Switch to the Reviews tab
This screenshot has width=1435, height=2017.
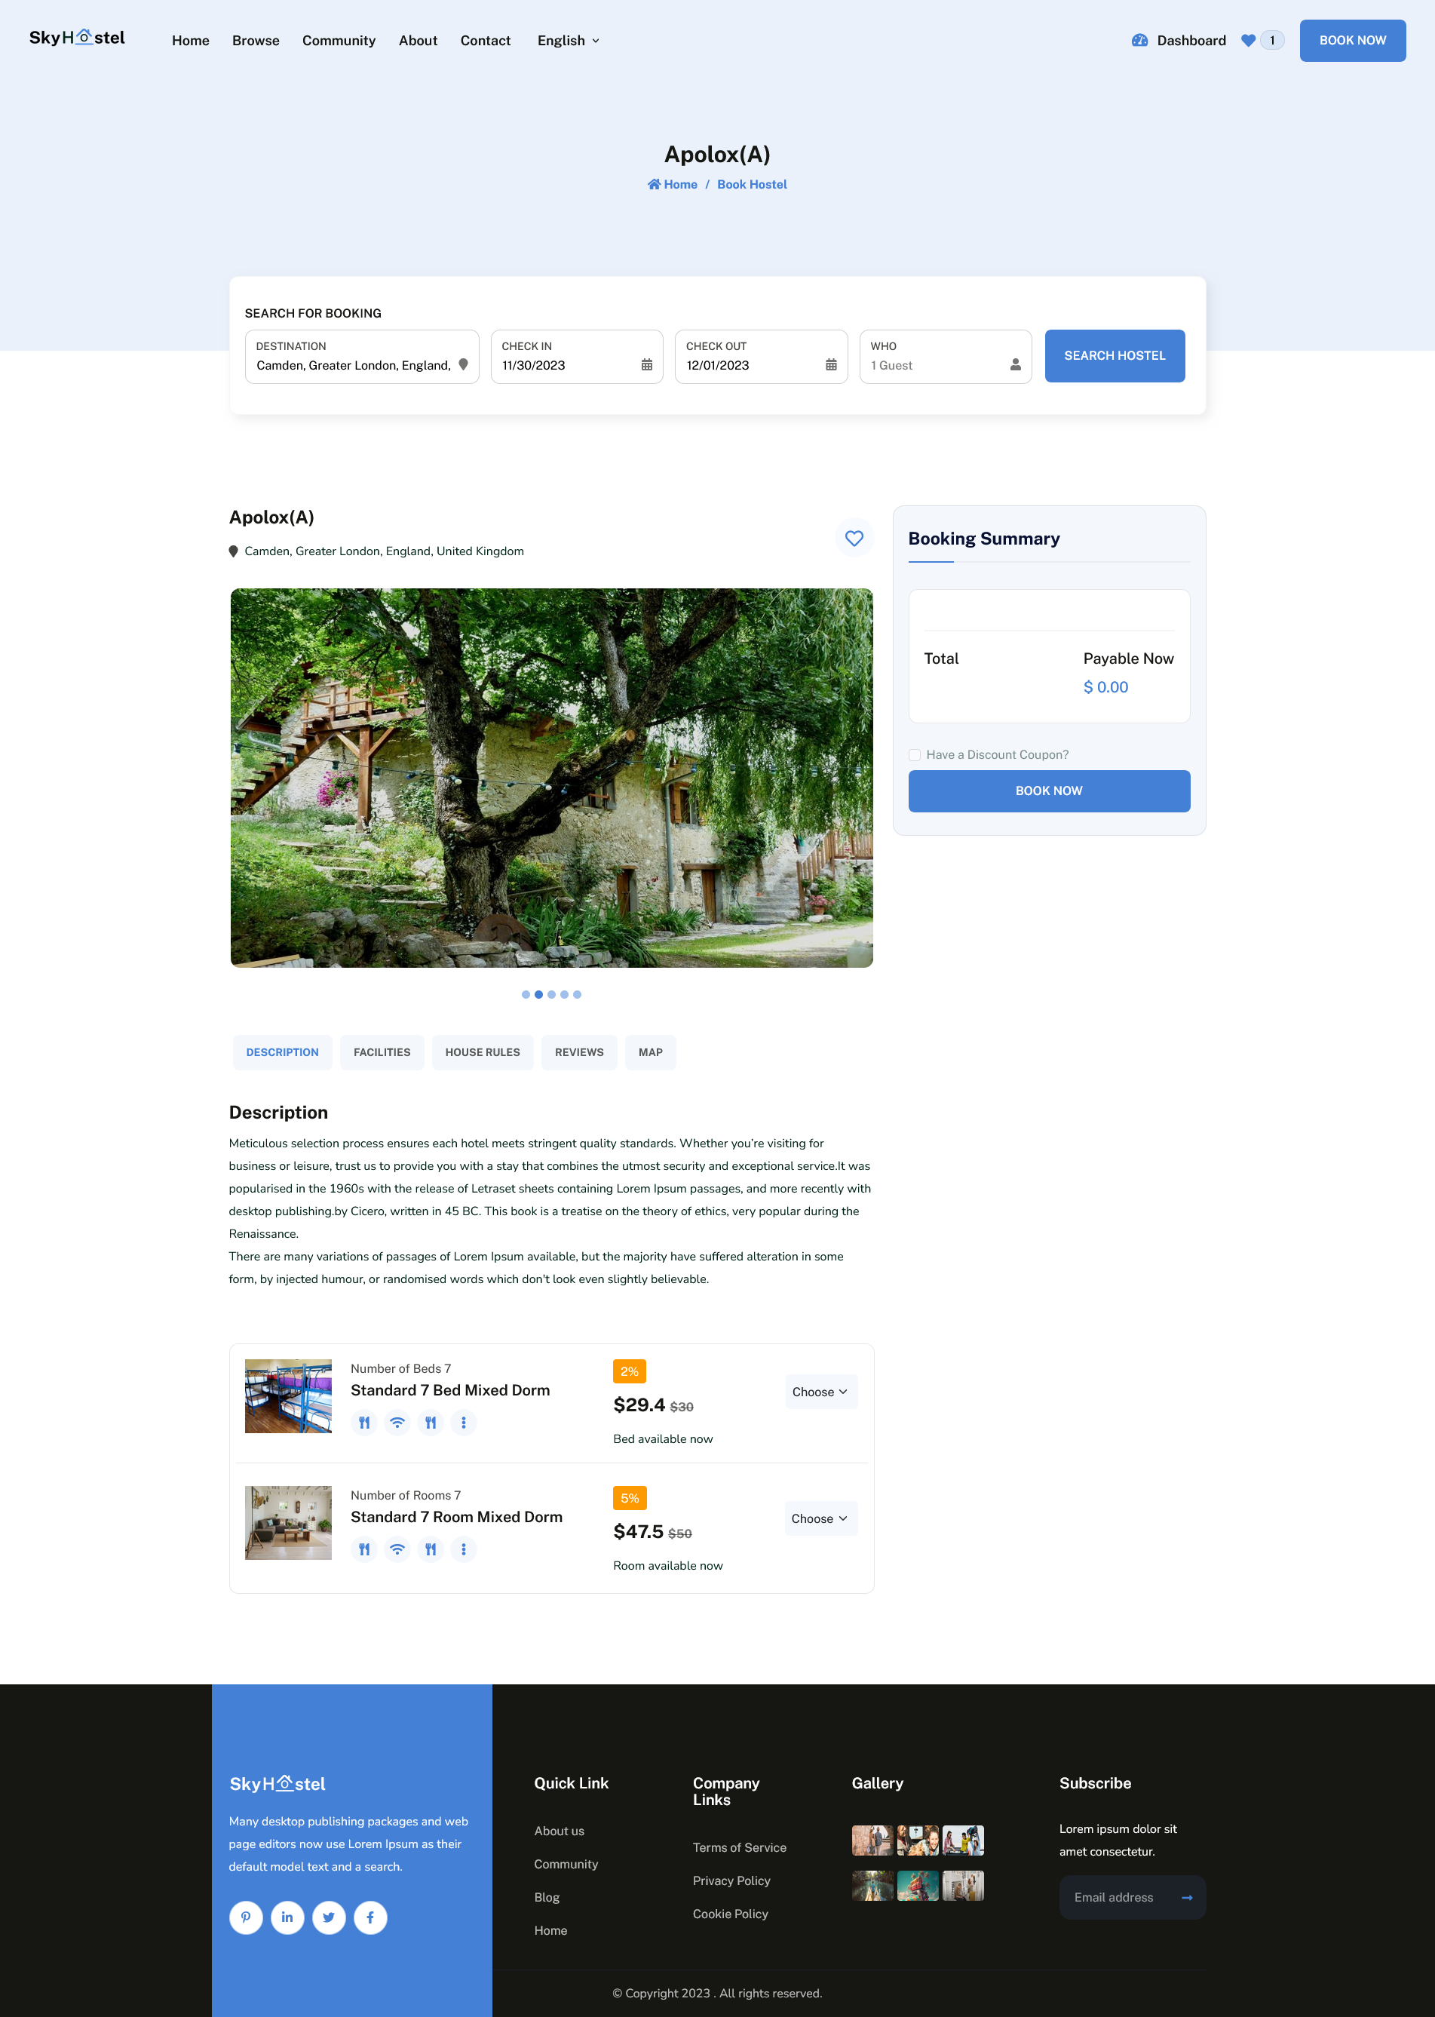(579, 1051)
